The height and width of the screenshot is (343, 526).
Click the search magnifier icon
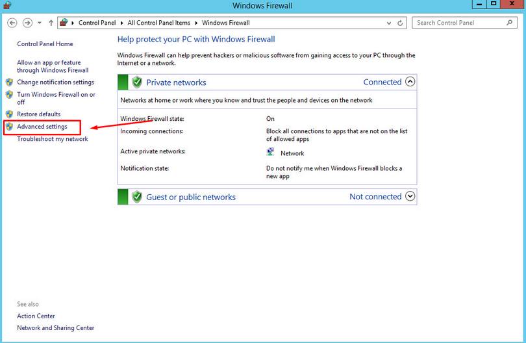click(x=510, y=23)
